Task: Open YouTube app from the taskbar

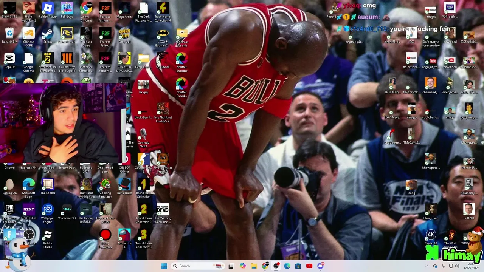Action: [309, 266]
